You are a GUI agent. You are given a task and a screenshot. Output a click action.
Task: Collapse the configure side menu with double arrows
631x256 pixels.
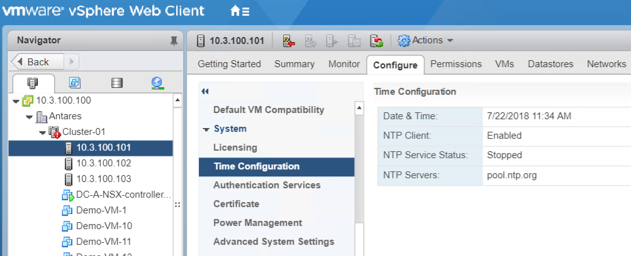coord(205,92)
